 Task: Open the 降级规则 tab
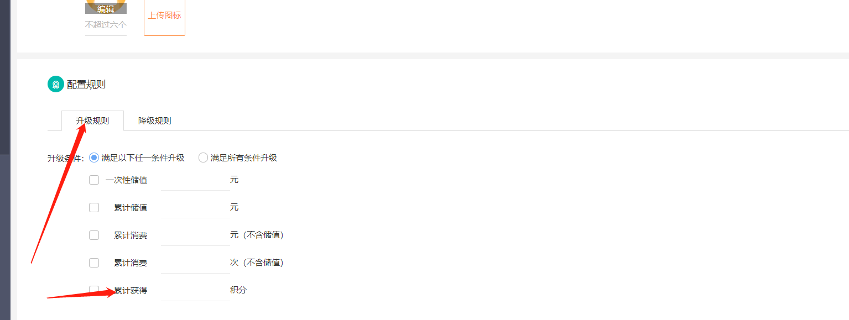pos(154,121)
